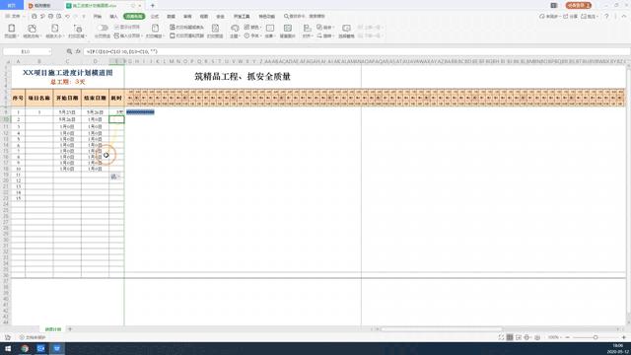Switch to Normal view icon in status bar
This screenshot has height=355, width=631.
(510, 337)
